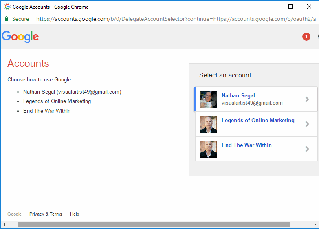Choose the Legends of Online Marketing account link
The image size is (319, 229).
[258, 120]
